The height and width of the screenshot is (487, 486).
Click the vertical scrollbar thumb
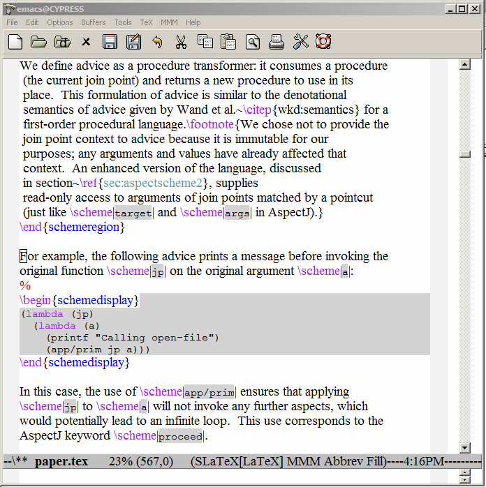(465, 154)
